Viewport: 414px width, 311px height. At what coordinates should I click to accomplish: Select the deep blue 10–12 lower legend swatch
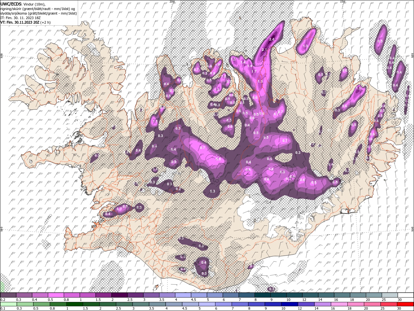pyautogui.click(x=289, y=304)
